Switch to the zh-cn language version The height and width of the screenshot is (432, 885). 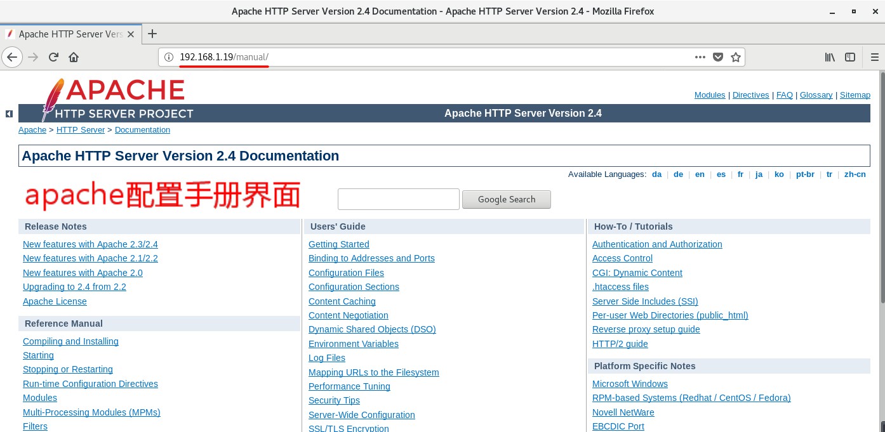(x=855, y=174)
